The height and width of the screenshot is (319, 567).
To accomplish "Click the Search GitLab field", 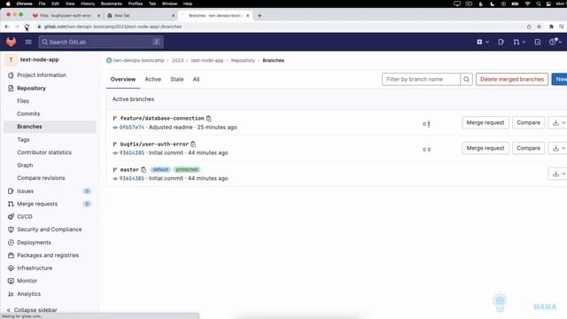I will pos(101,42).
